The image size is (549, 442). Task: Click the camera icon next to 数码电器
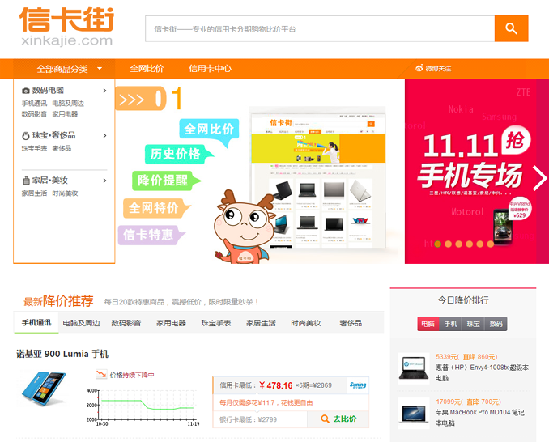point(26,91)
